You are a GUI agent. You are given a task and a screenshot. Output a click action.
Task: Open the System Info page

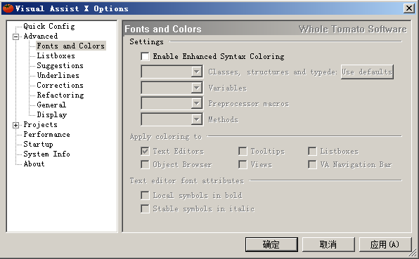pos(47,154)
